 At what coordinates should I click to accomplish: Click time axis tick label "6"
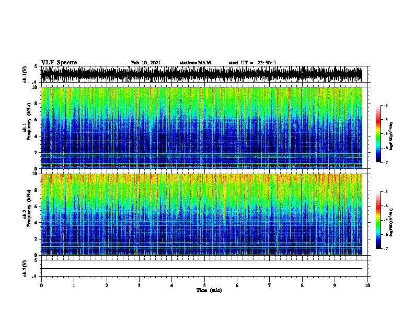tap(237, 285)
